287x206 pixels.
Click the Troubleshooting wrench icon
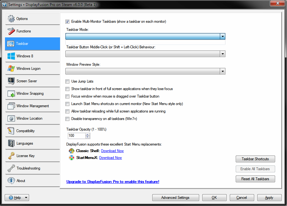point(11,168)
